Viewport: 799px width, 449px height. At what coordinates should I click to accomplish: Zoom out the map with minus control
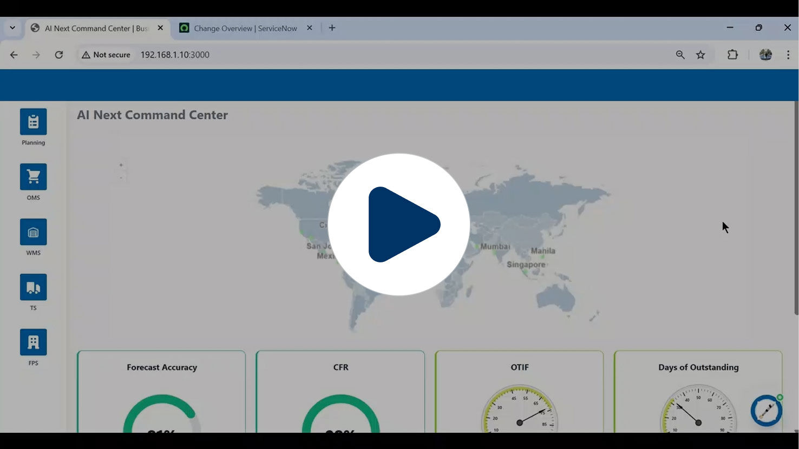(121, 177)
